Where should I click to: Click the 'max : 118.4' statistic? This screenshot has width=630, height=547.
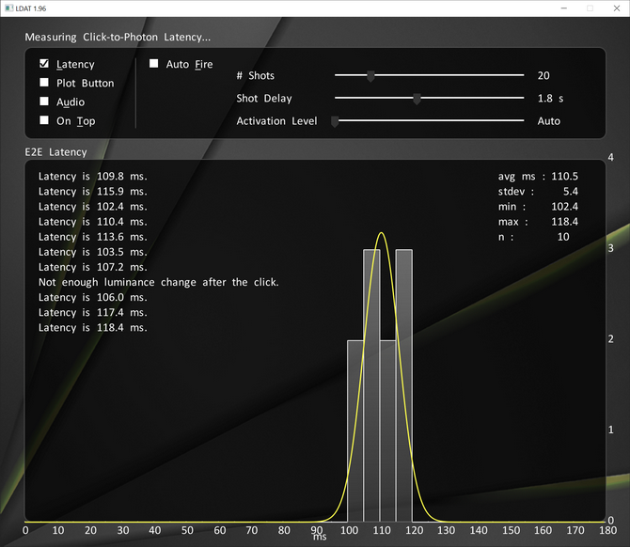(538, 222)
